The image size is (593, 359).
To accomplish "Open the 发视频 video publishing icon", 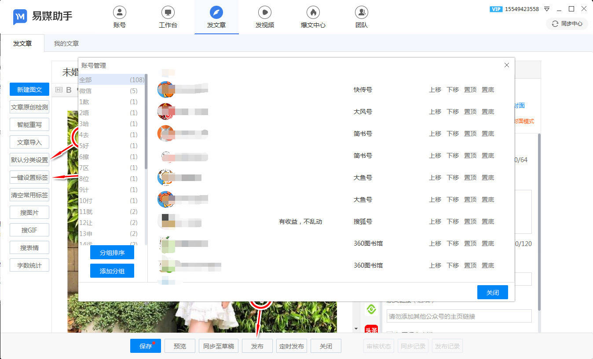I will click(264, 12).
